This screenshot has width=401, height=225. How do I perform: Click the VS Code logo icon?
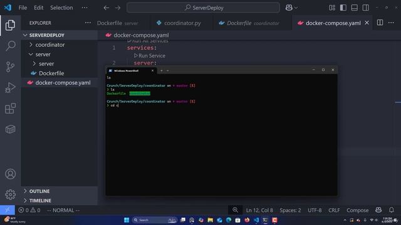tap(8, 7)
